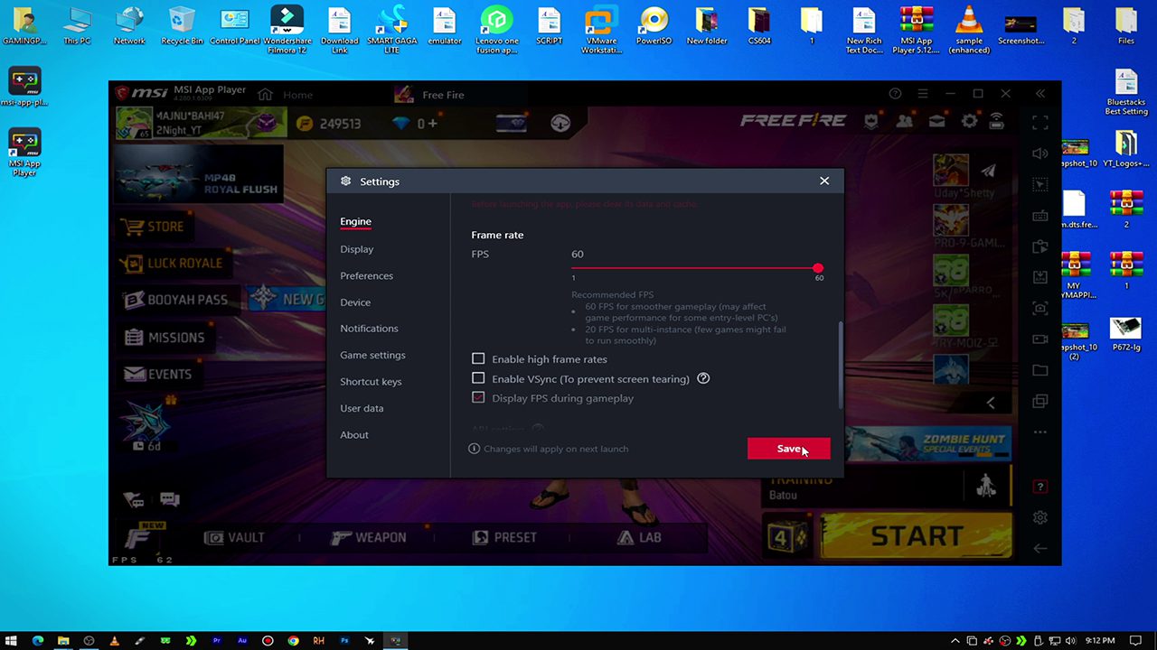Open the media folder icon in the sidebar
Viewport: 1157px width, 650px height.
click(x=1040, y=370)
